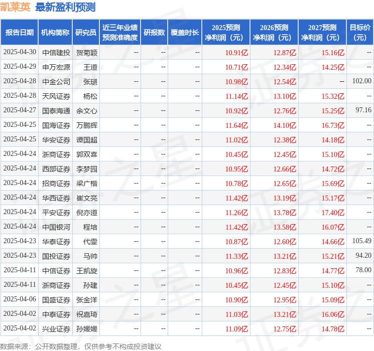Click target price 78.00
Image resolution: width=374 pixels, height=351 pixels.
[363, 270]
